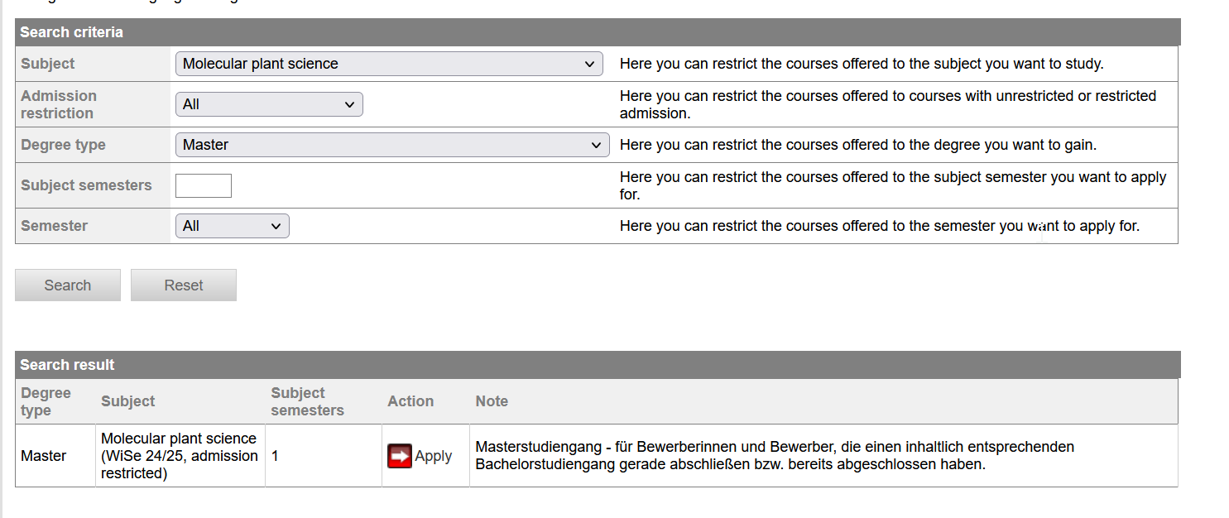Viewport: 1229px width, 518px height.
Task: Open the Semester dropdown
Action: pyautogui.click(x=232, y=225)
